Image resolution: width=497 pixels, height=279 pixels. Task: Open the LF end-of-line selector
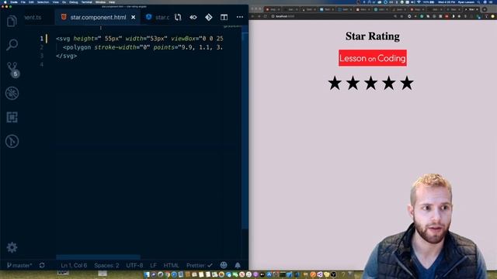(154, 265)
